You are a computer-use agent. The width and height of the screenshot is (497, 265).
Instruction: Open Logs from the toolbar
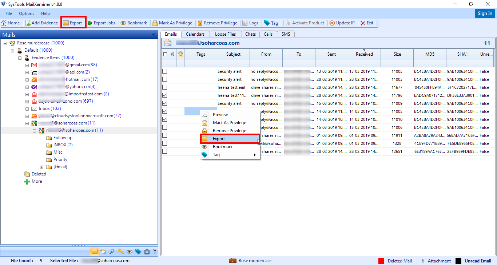click(x=251, y=23)
